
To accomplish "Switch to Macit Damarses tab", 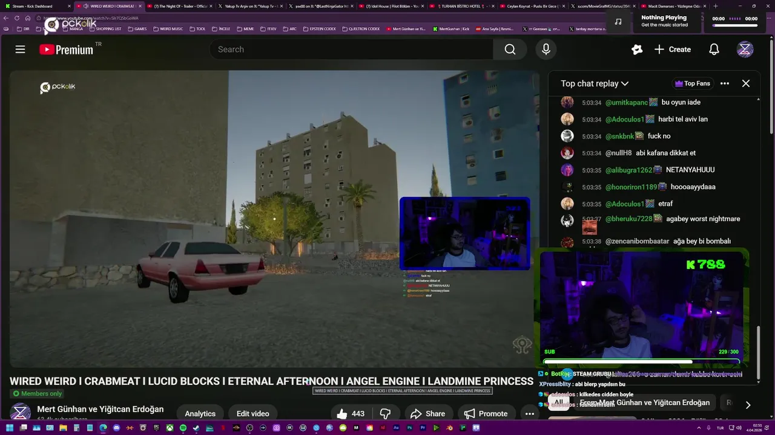I will point(674,6).
